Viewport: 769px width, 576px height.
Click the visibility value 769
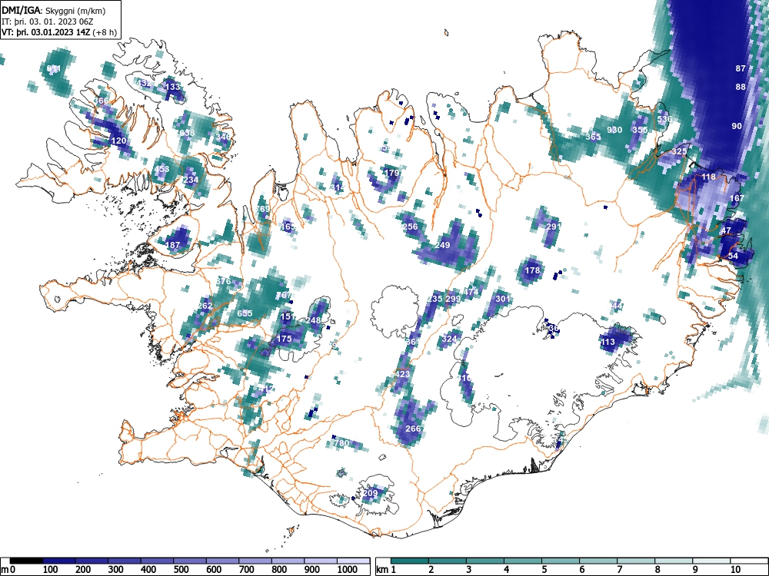(x=262, y=209)
